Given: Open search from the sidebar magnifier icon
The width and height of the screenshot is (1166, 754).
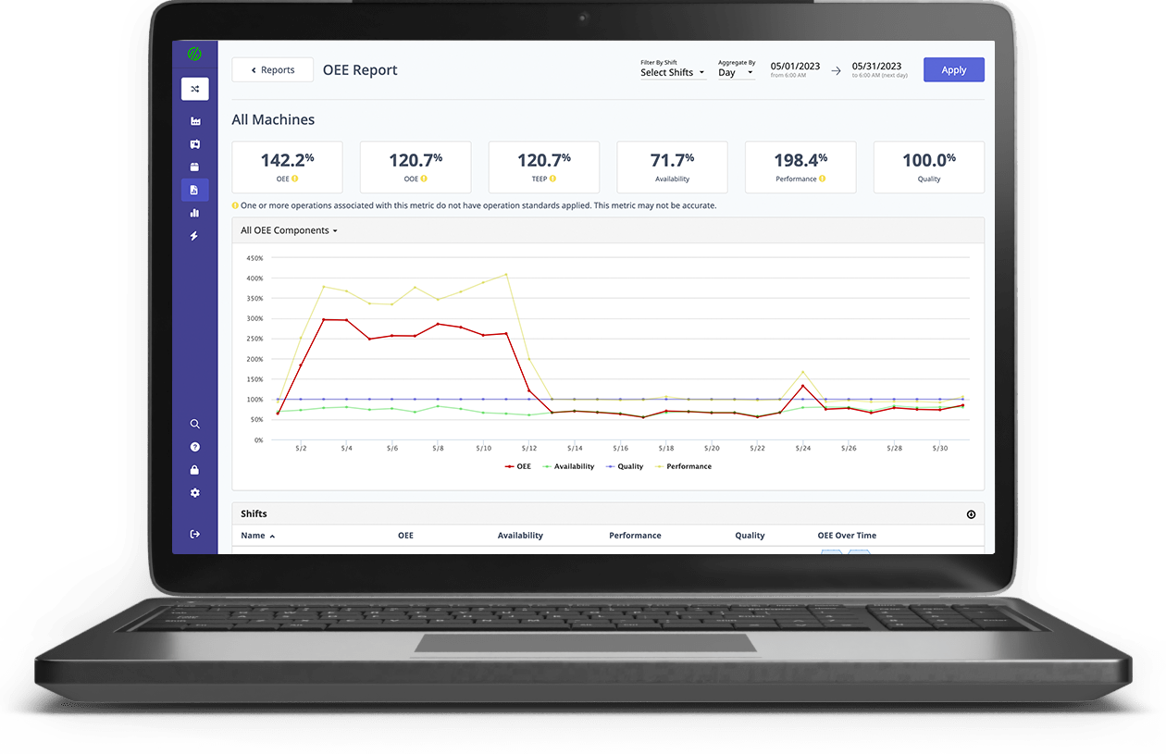Looking at the screenshot, I should point(194,424).
